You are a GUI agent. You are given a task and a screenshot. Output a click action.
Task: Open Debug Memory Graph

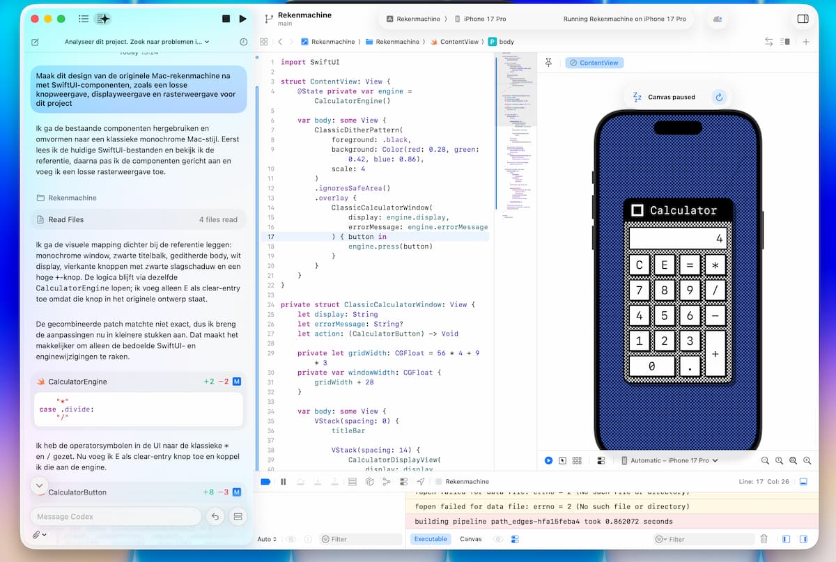386,481
